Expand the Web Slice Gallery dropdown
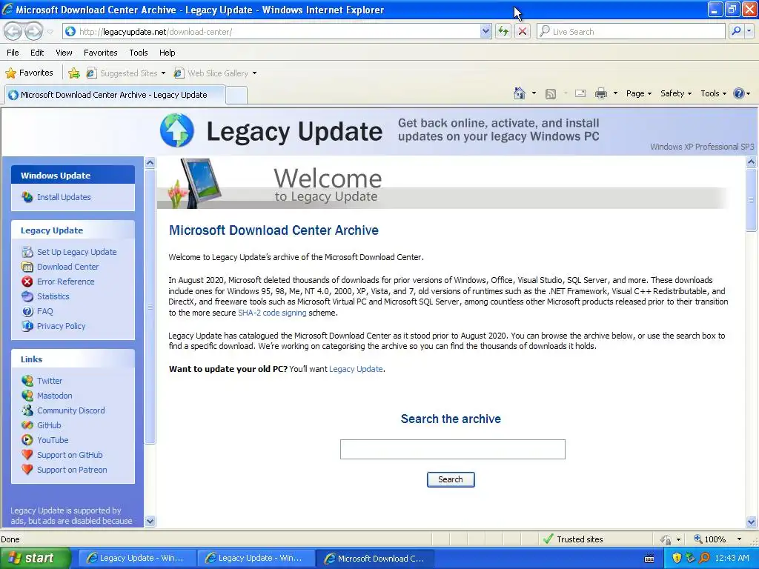Viewport: 759px width, 569px height. click(255, 73)
